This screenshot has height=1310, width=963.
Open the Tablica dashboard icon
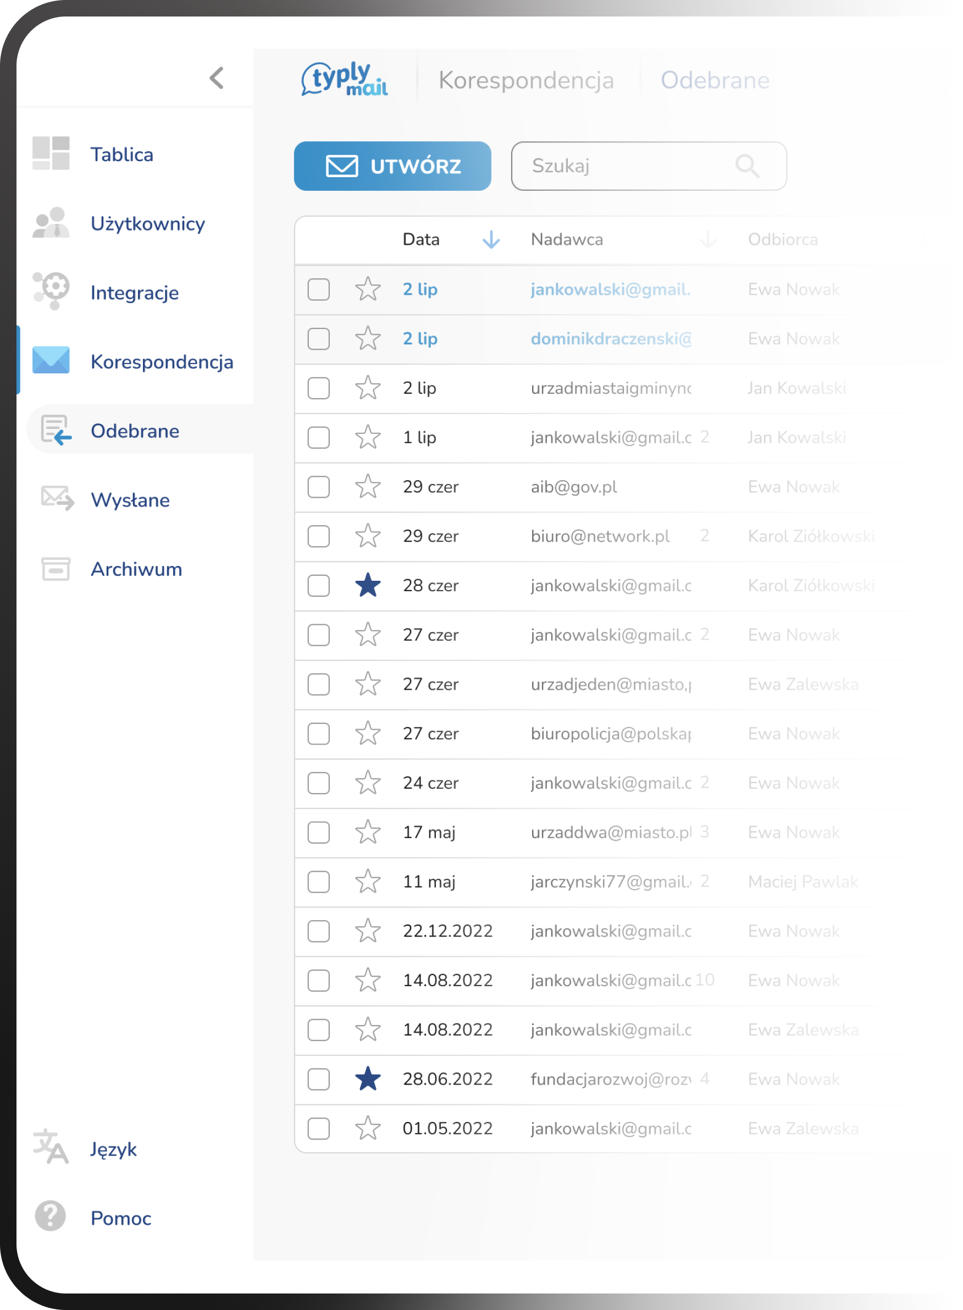click(51, 153)
